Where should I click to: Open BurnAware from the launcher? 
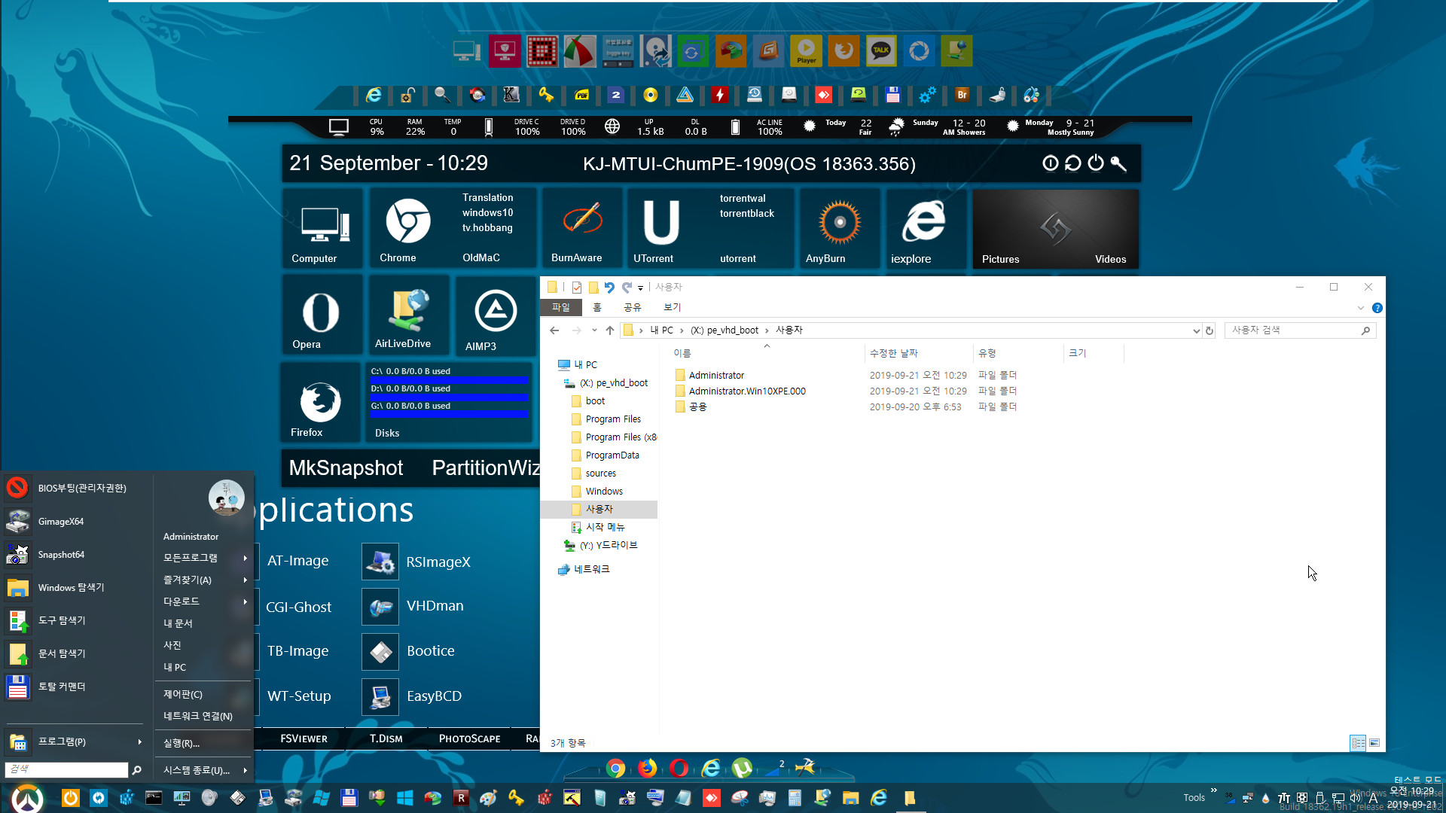tap(581, 228)
